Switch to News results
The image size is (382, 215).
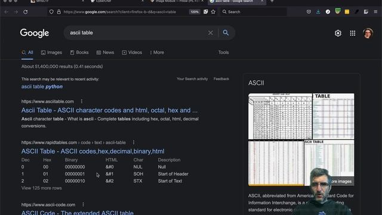(x=105, y=53)
